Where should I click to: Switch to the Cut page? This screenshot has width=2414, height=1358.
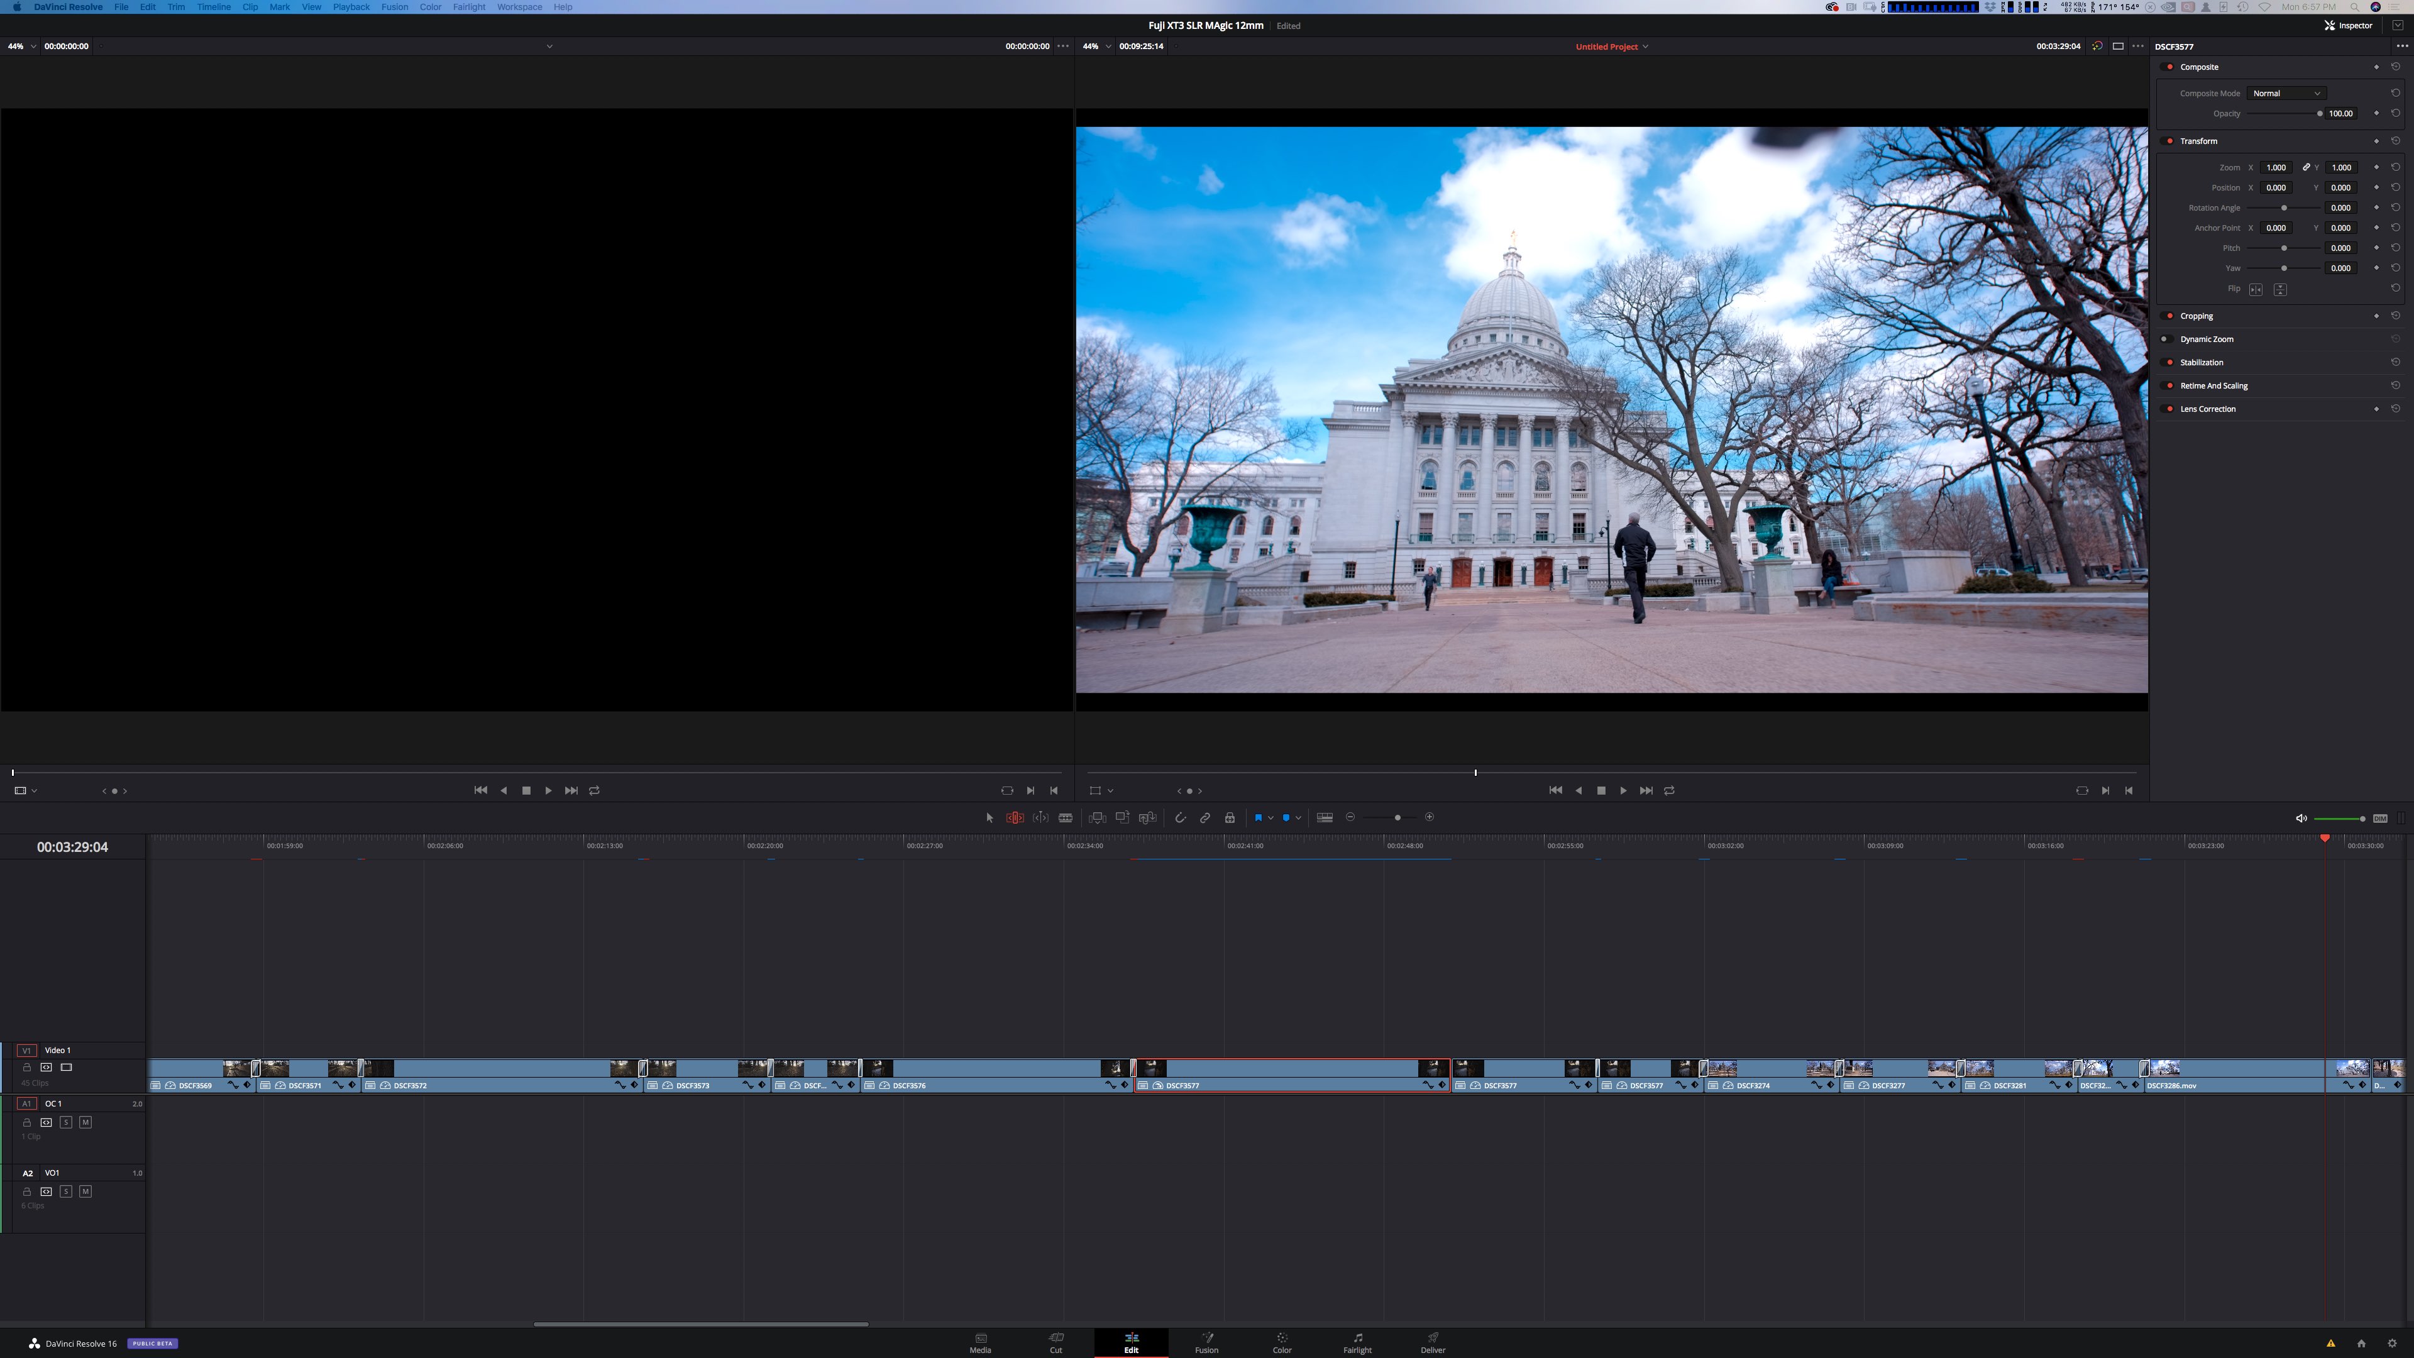tap(1056, 1343)
